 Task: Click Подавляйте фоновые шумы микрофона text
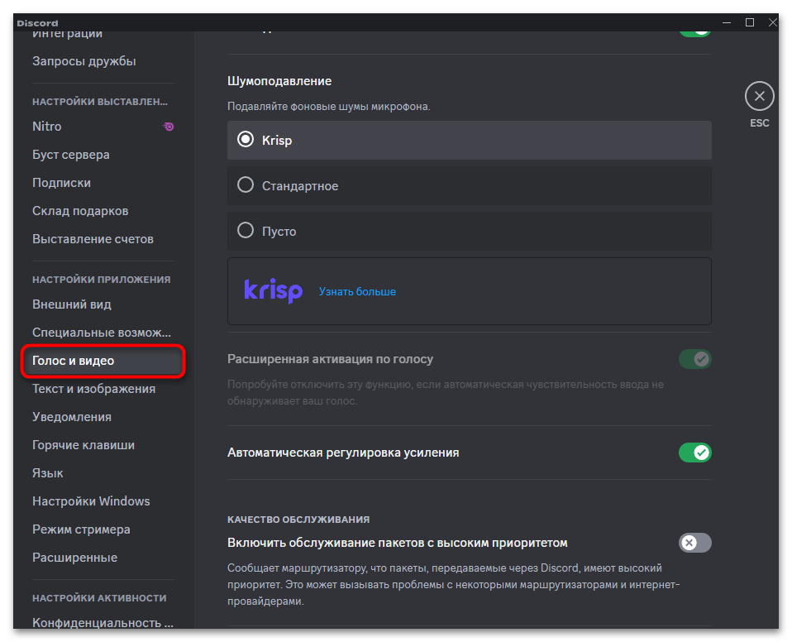coord(329,107)
